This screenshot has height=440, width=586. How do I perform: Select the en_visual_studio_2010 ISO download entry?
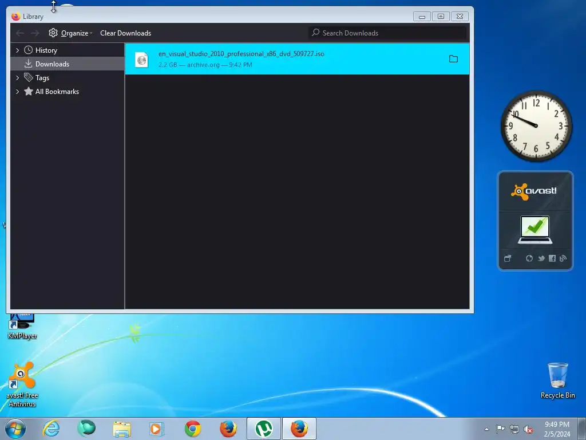coord(297,59)
